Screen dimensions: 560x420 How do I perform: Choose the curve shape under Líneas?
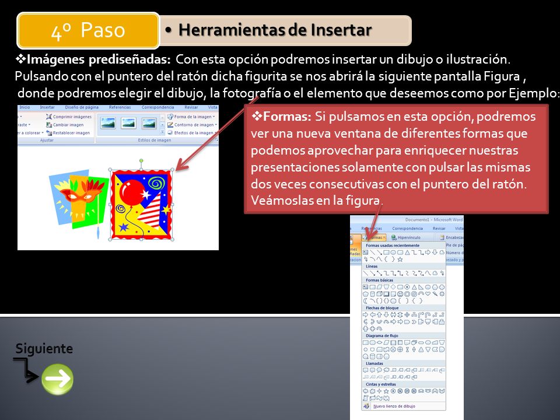click(428, 273)
